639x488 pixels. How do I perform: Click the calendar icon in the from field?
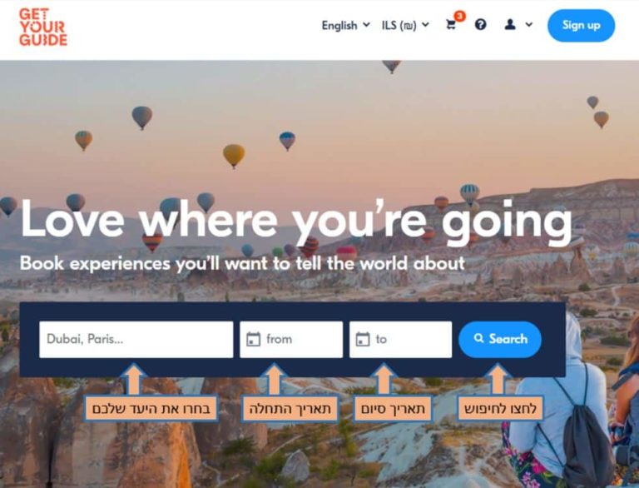(253, 340)
